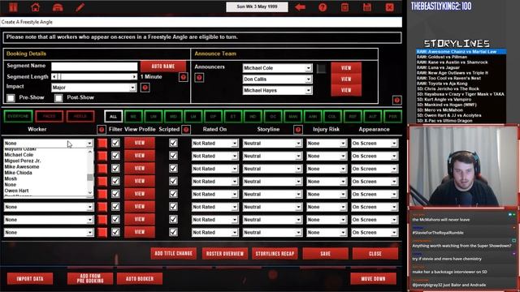The image size is (520, 292).
Task: Click the ADD TITLE CHANGE button
Action: click(173, 253)
